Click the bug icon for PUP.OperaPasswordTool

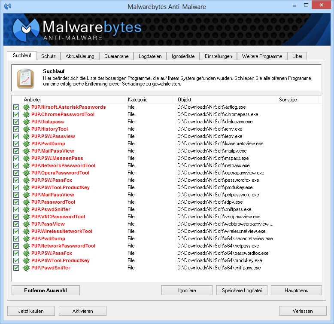tap(26, 173)
